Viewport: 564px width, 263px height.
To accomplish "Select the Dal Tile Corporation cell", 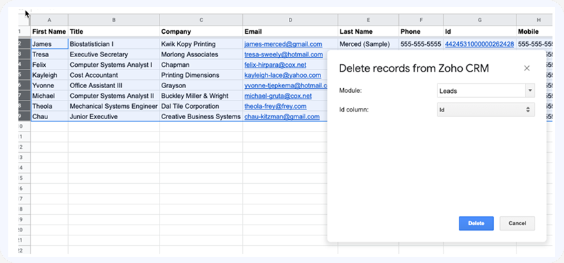I will point(201,106).
